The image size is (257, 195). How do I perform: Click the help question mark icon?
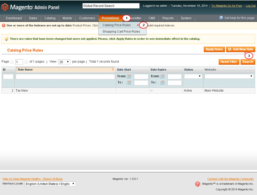[x=221, y=18]
